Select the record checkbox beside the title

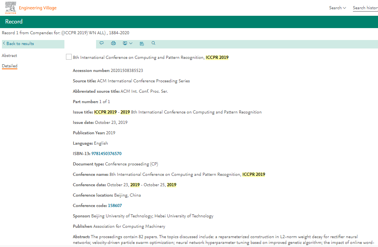tap(69, 57)
